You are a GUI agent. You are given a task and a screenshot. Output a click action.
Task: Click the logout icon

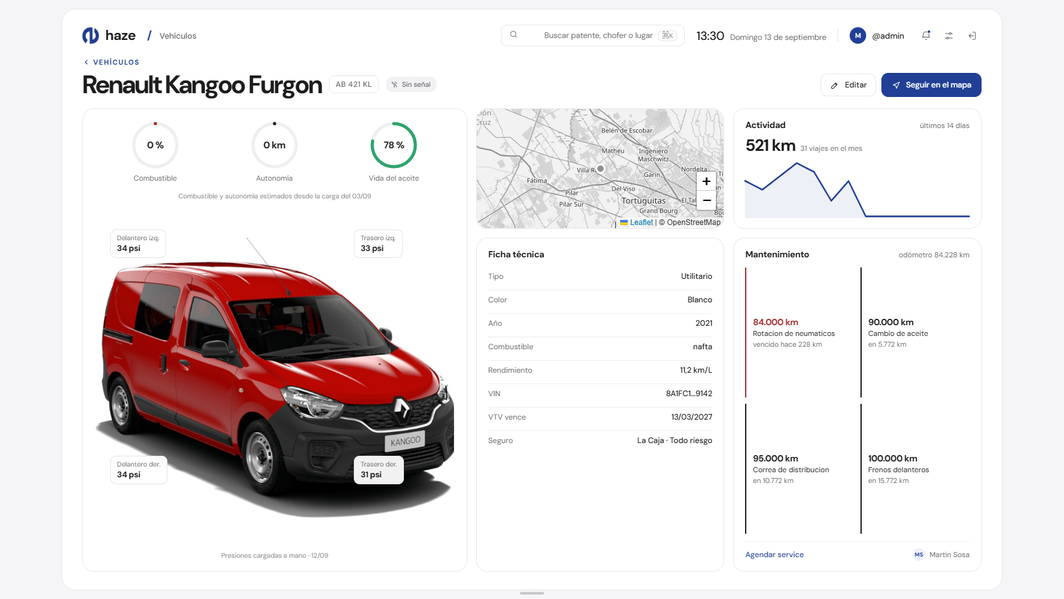coord(972,36)
